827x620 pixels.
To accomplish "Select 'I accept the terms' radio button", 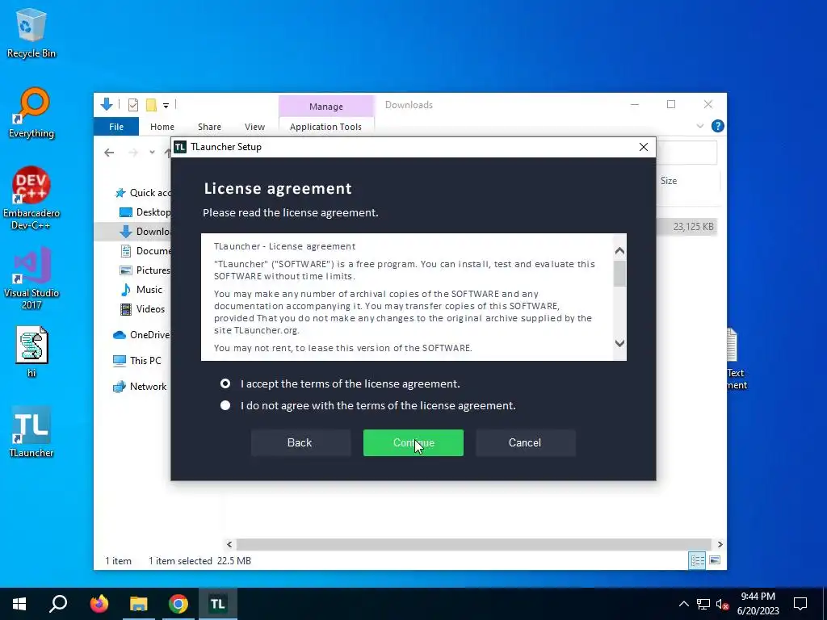I will (x=225, y=383).
